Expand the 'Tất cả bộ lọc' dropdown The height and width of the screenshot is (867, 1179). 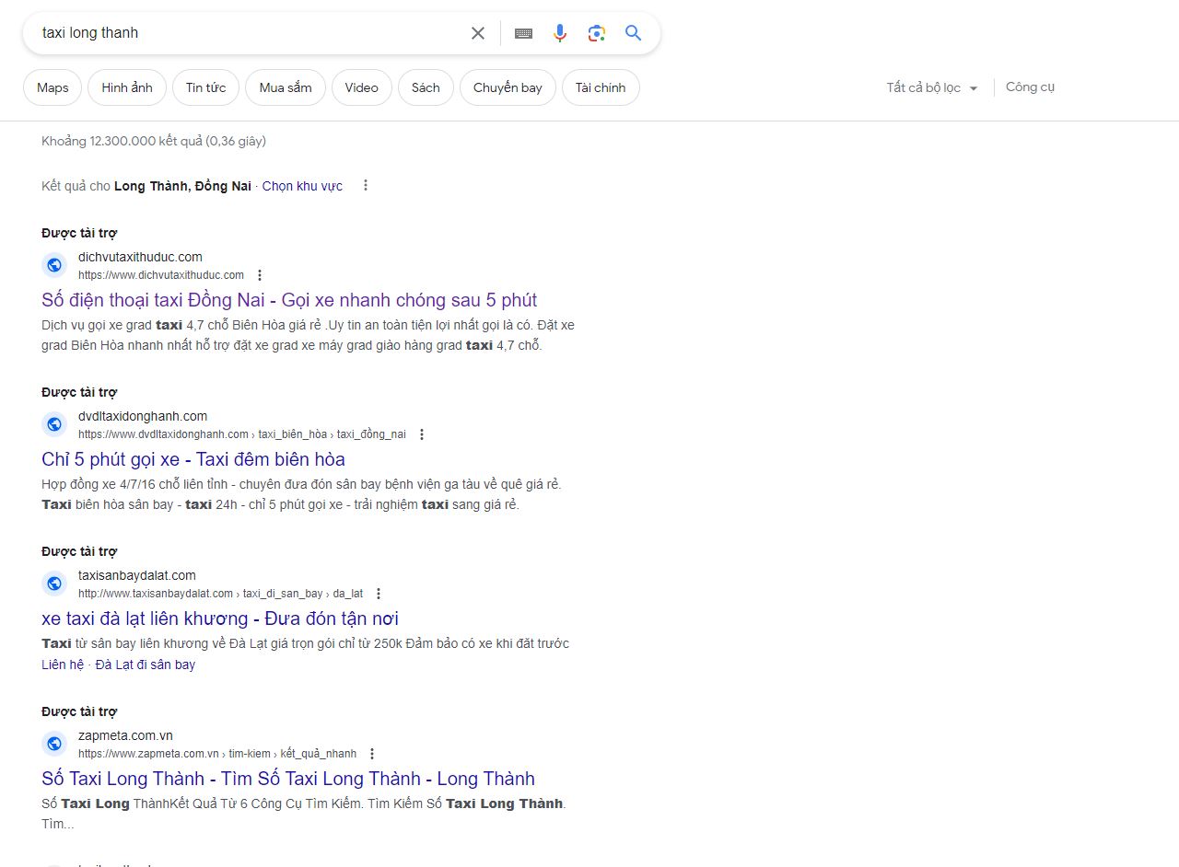(x=932, y=87)
